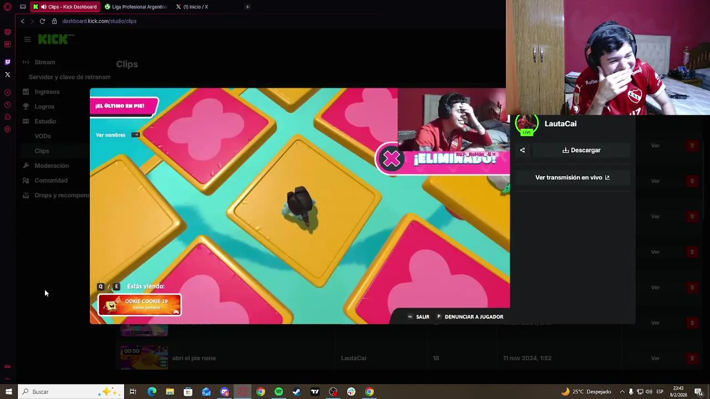
Task: Toggle the Kick hamburger menu
Action: (x=27, y=39)
